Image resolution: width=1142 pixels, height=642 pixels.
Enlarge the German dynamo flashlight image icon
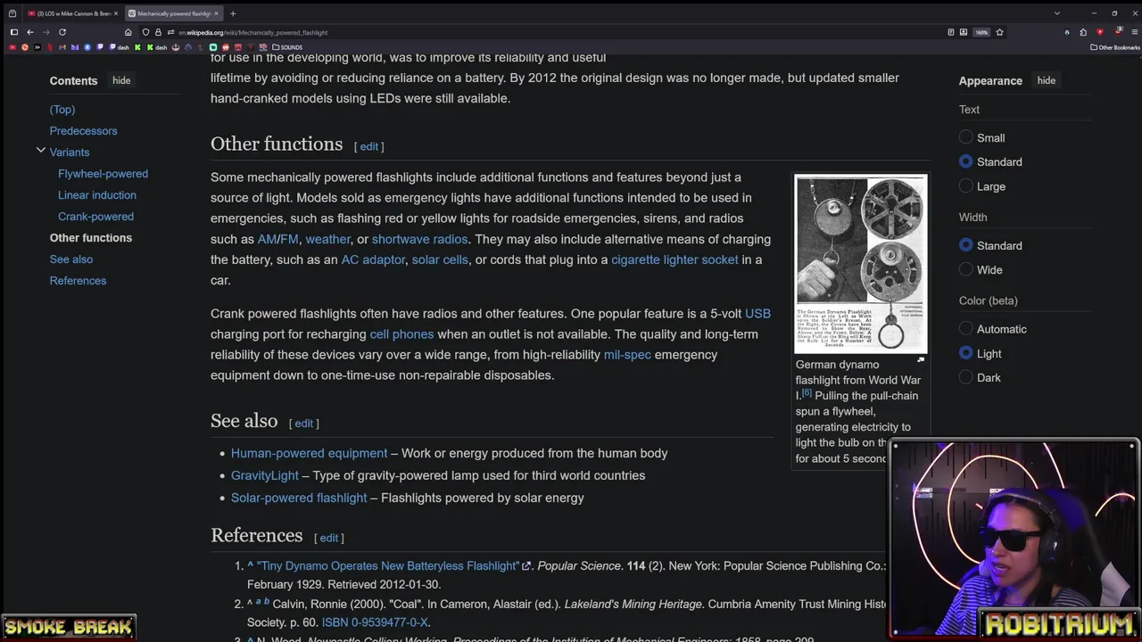point(921,360)
